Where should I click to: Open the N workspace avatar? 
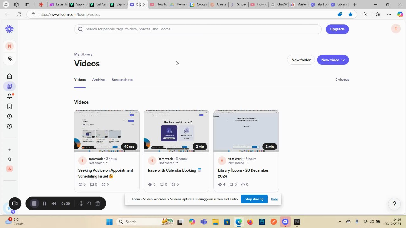pos(10,46)
